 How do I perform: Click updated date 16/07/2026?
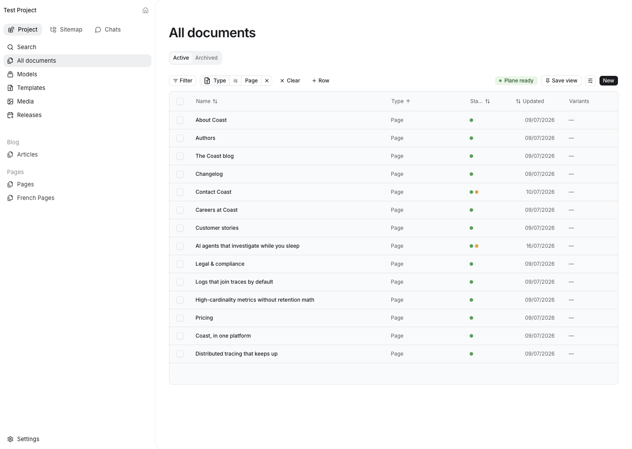coord(540,246)
